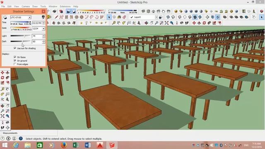Select the Axes tool in left toolbar
Image resolution: width=265 pixels, height=149 pixels.
(2, 99)
